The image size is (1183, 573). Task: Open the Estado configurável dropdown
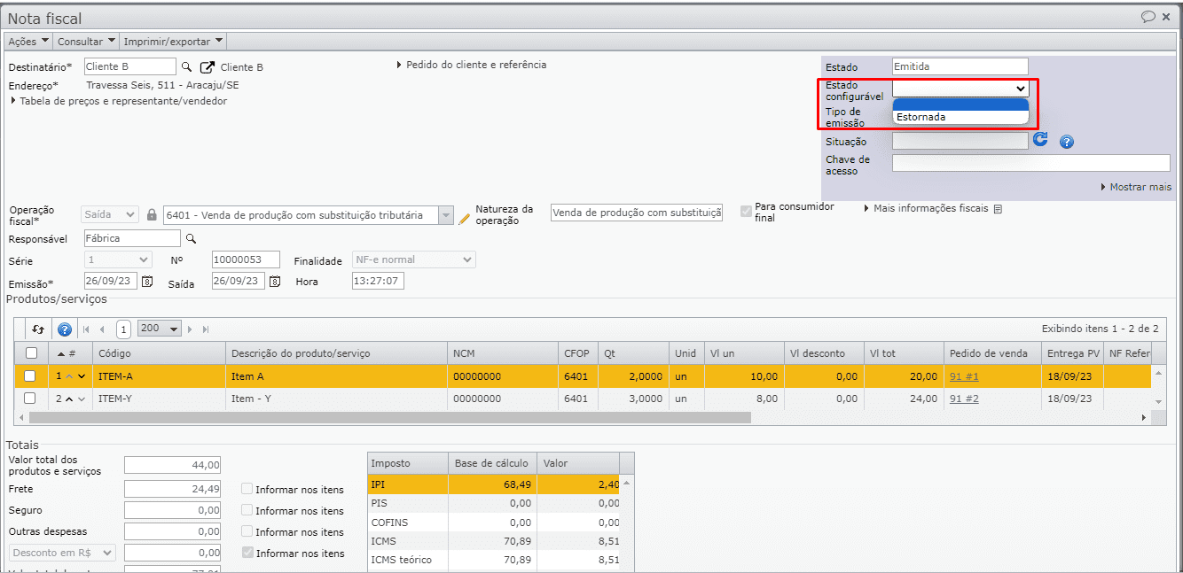pyautogui.click(x=960, y=89)
